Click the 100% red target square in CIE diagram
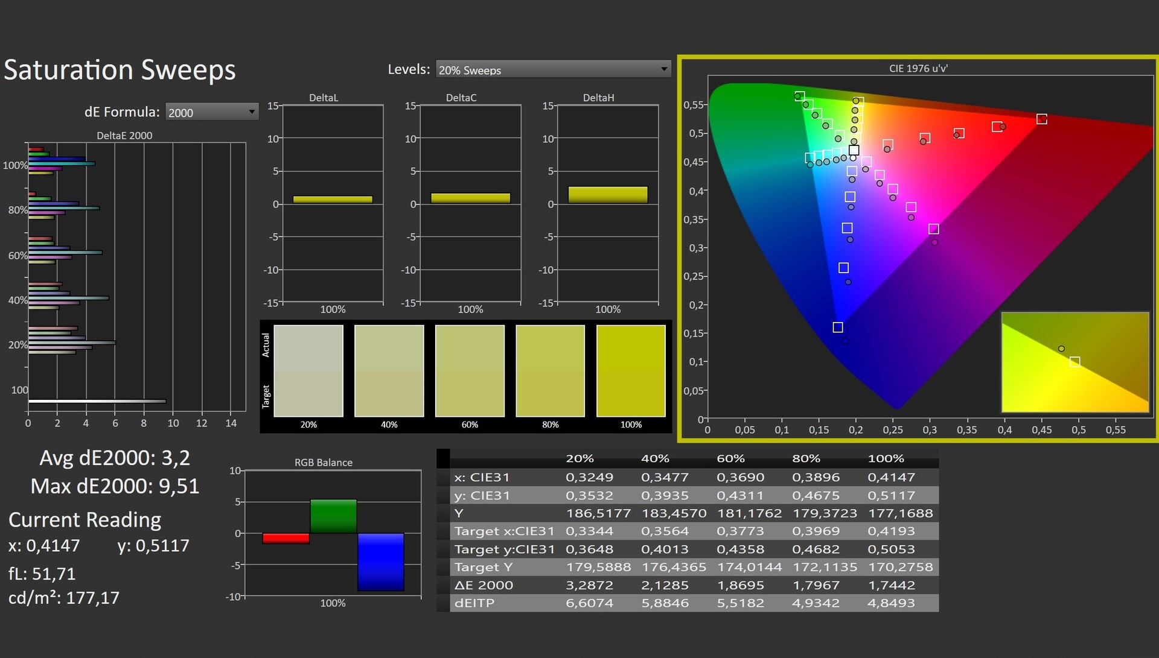The height and width of the screenshot is (658, 1159). pos(1041,119)
